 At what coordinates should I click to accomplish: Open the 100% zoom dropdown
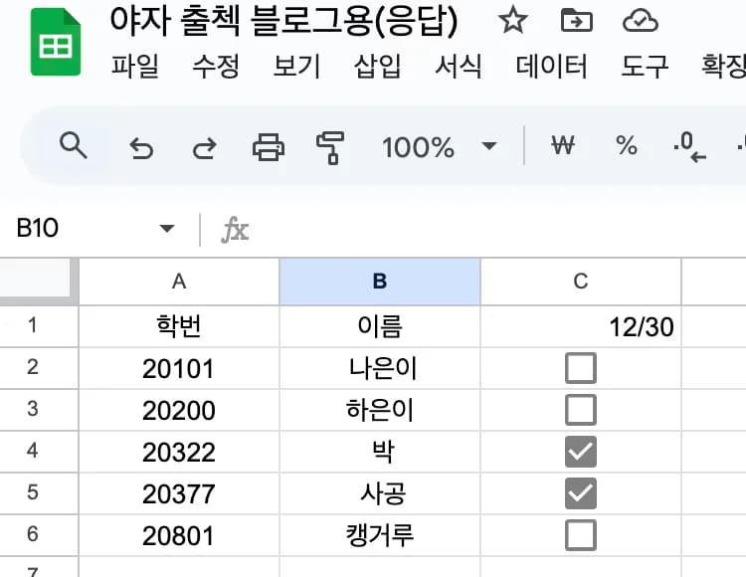pos(438,147)
